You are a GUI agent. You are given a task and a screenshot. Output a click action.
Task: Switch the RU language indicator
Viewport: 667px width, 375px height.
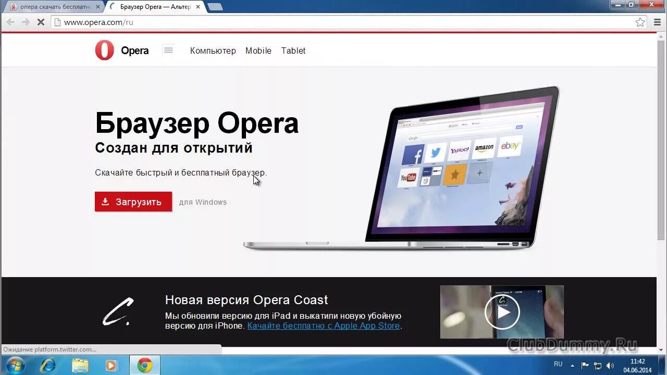tap(558, 364)
